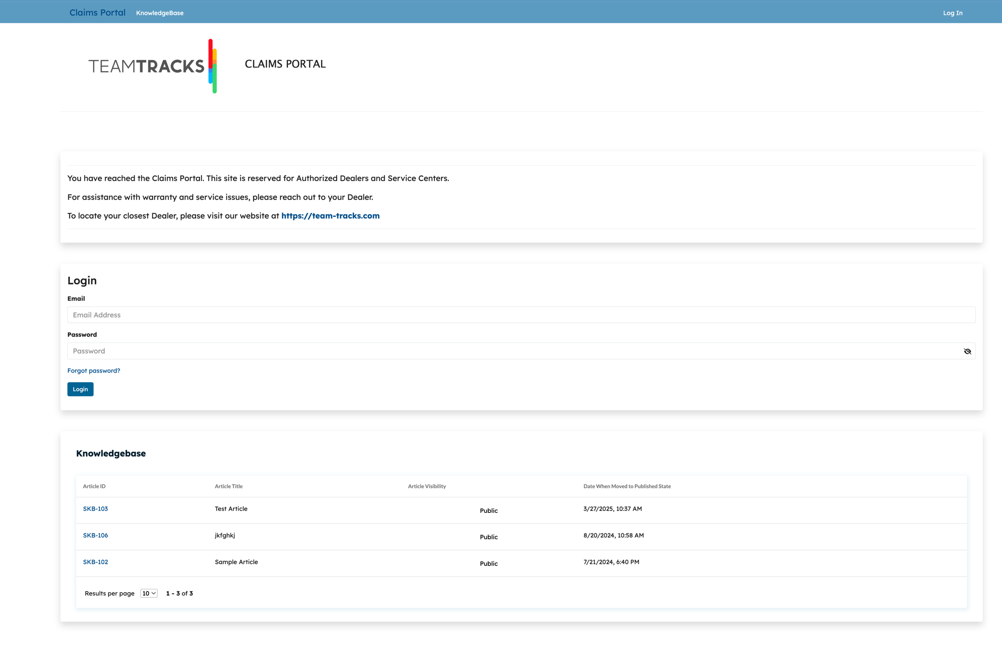
Task: Click the blue Login button
Action: pos(80,389)
